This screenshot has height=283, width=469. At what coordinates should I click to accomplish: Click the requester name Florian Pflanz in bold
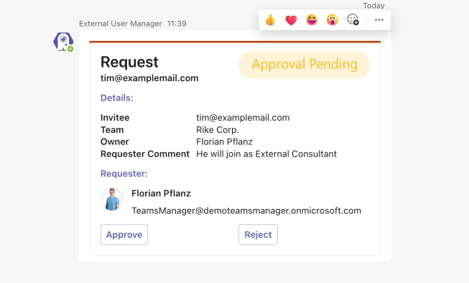[161, 193]
